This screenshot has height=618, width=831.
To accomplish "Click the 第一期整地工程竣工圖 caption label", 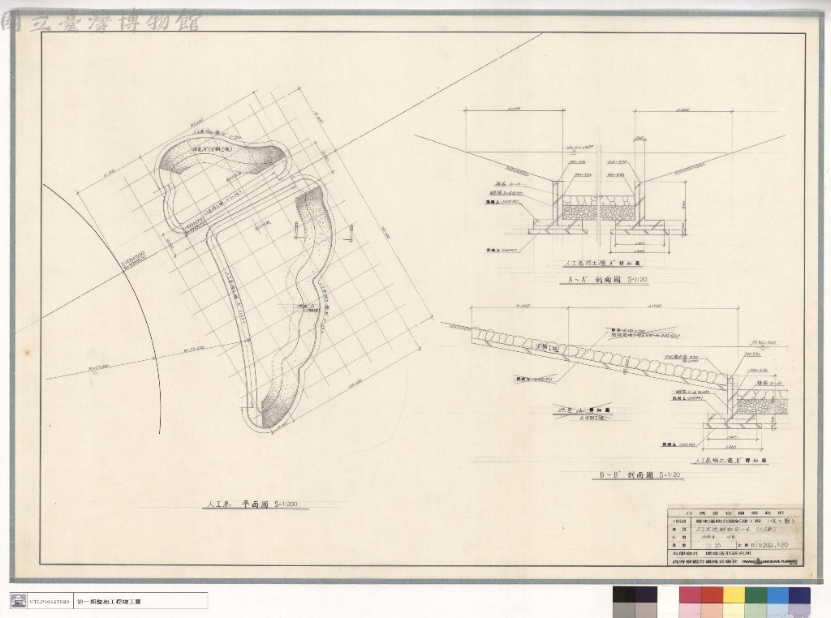I will coord(110,602).
